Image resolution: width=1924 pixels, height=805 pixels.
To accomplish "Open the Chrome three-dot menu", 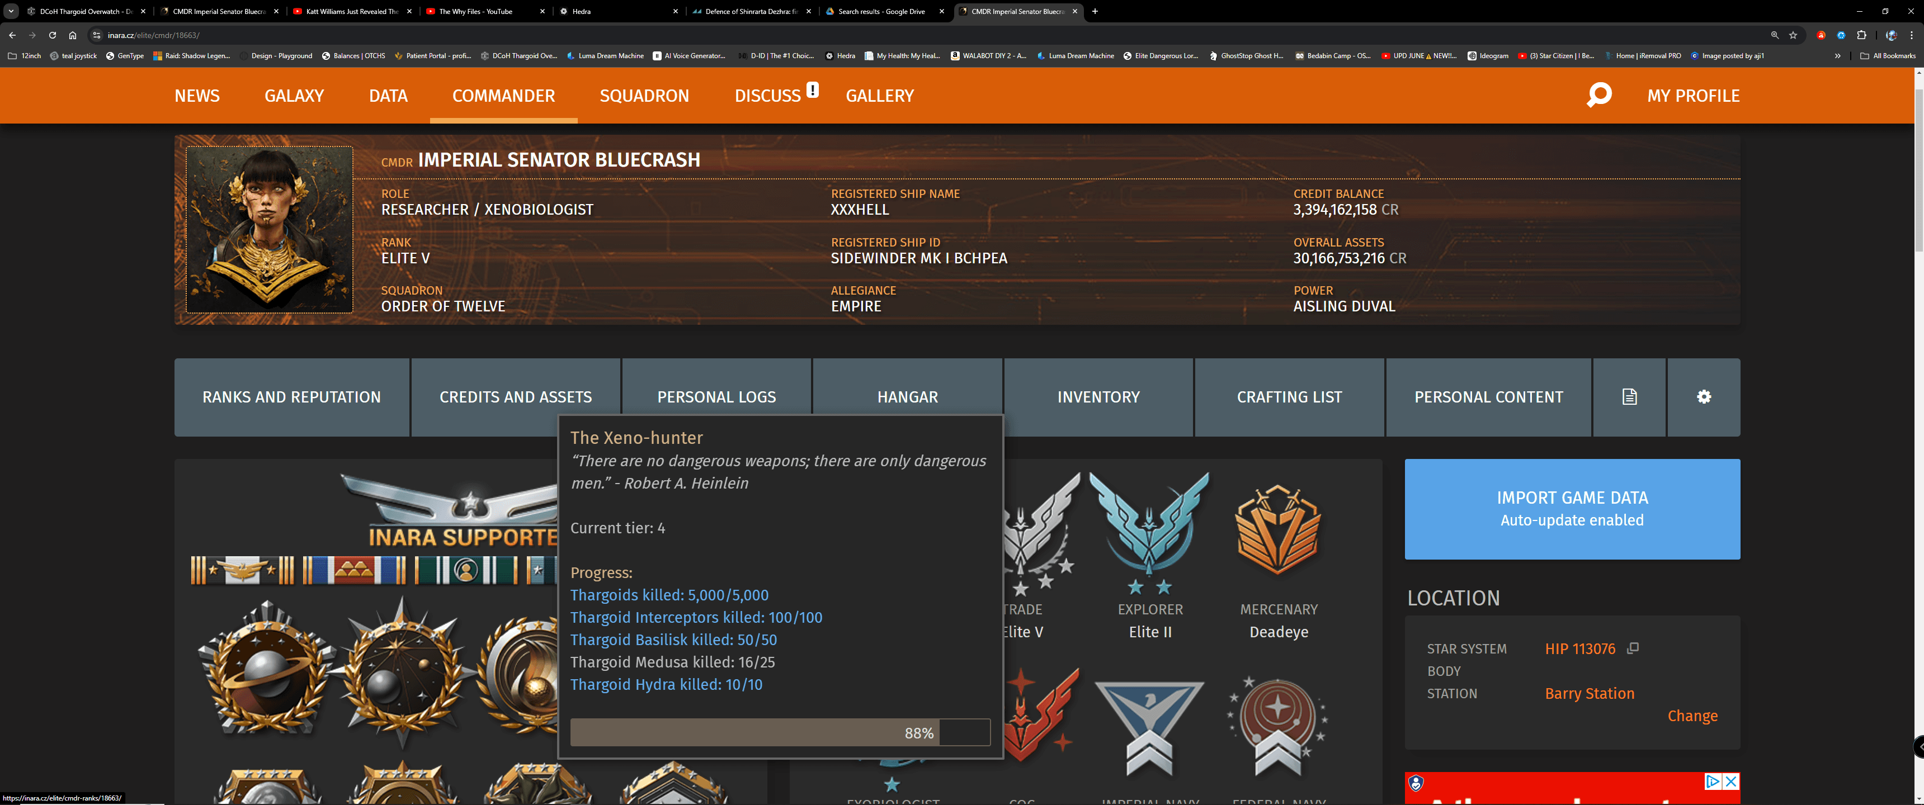I will tap(1911, 35).
